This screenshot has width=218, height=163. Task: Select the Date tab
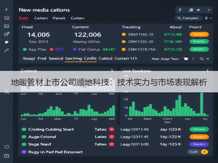[23, 18]
